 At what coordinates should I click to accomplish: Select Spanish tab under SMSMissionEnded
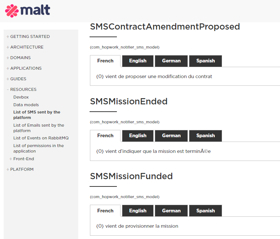205,136
